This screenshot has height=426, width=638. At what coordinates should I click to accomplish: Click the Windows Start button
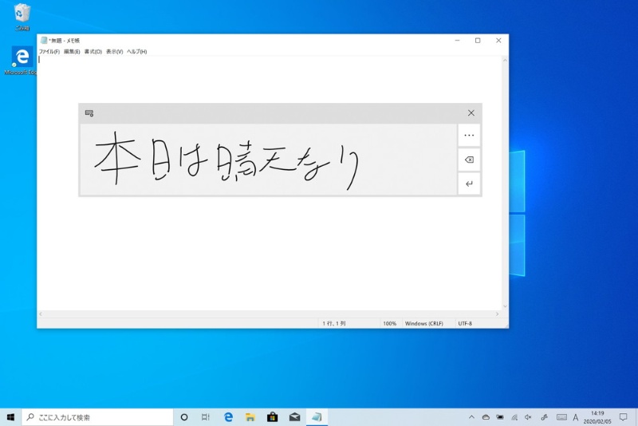pos(10,416)
